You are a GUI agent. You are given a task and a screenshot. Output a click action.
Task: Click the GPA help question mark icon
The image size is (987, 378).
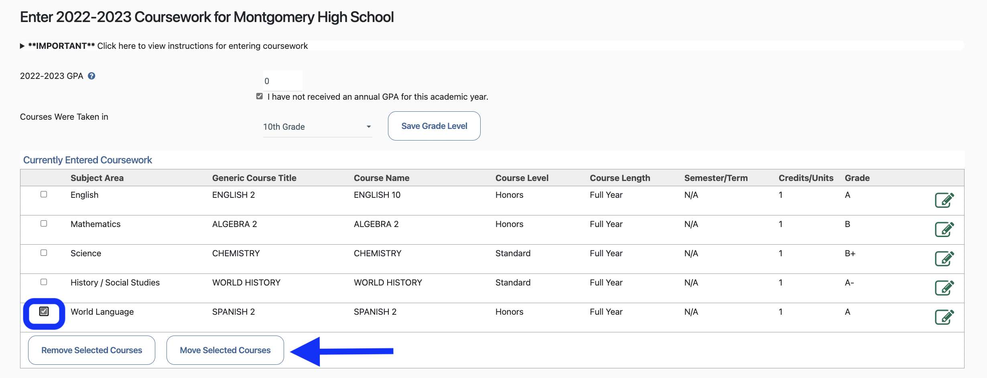click(91, 76)
